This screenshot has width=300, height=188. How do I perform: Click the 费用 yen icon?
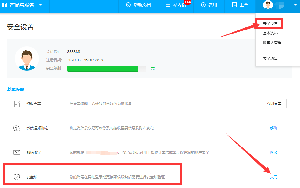(203, 5)
